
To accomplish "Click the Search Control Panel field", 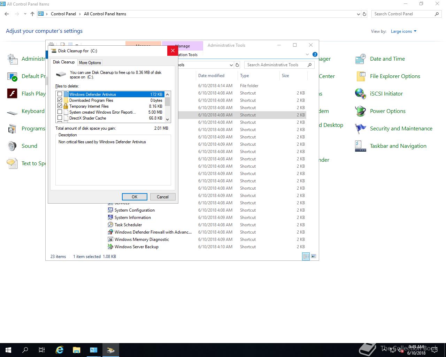I will click(407, 14).
